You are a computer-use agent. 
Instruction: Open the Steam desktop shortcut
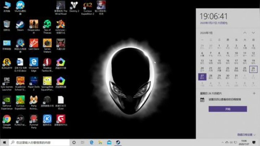click(20, 26)
